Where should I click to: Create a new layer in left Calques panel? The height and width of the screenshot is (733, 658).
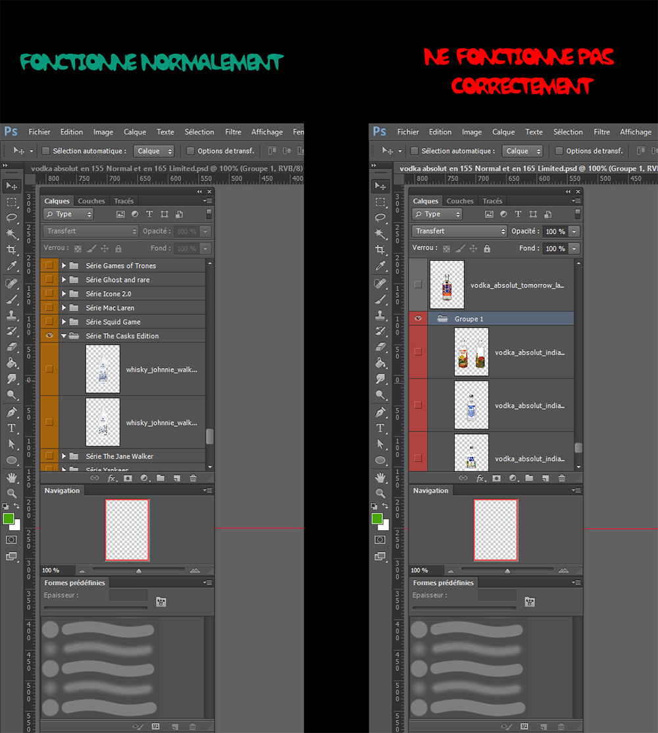pos(176,478)
